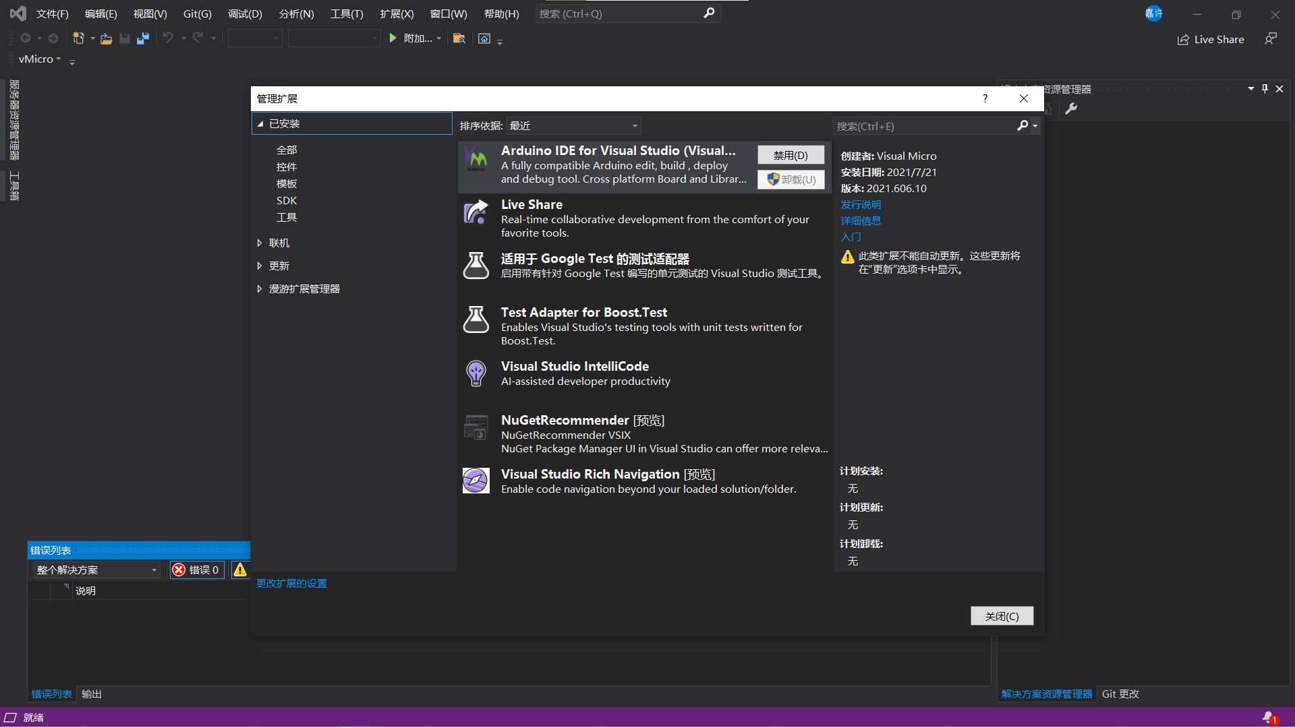Switch to the 输出 tab at the bottom

[x=92, y=694]
